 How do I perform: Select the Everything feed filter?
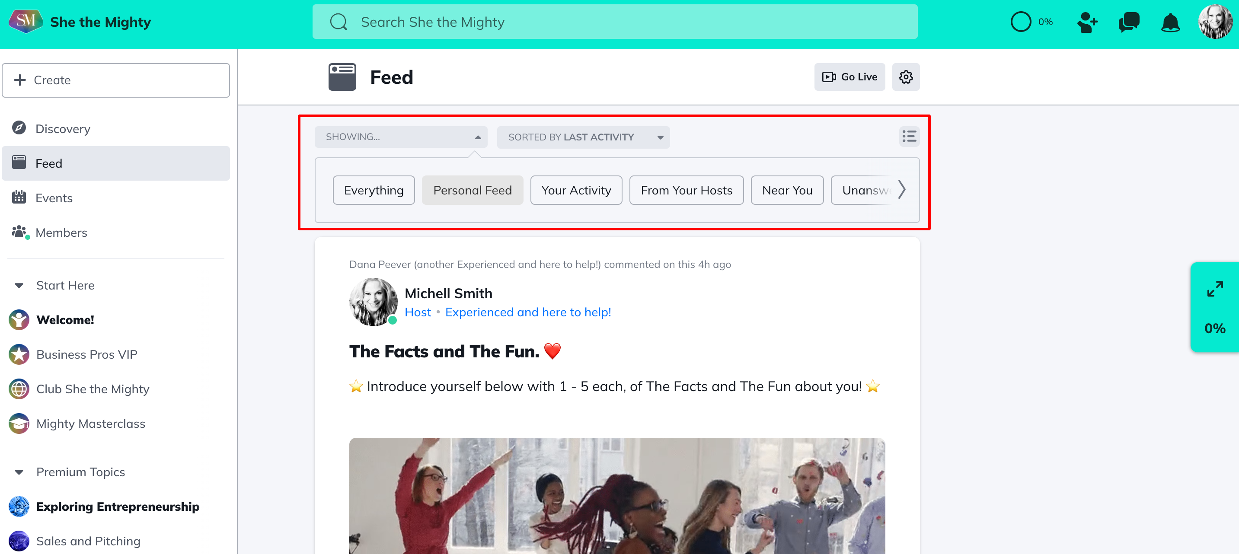tap(373, 191)
